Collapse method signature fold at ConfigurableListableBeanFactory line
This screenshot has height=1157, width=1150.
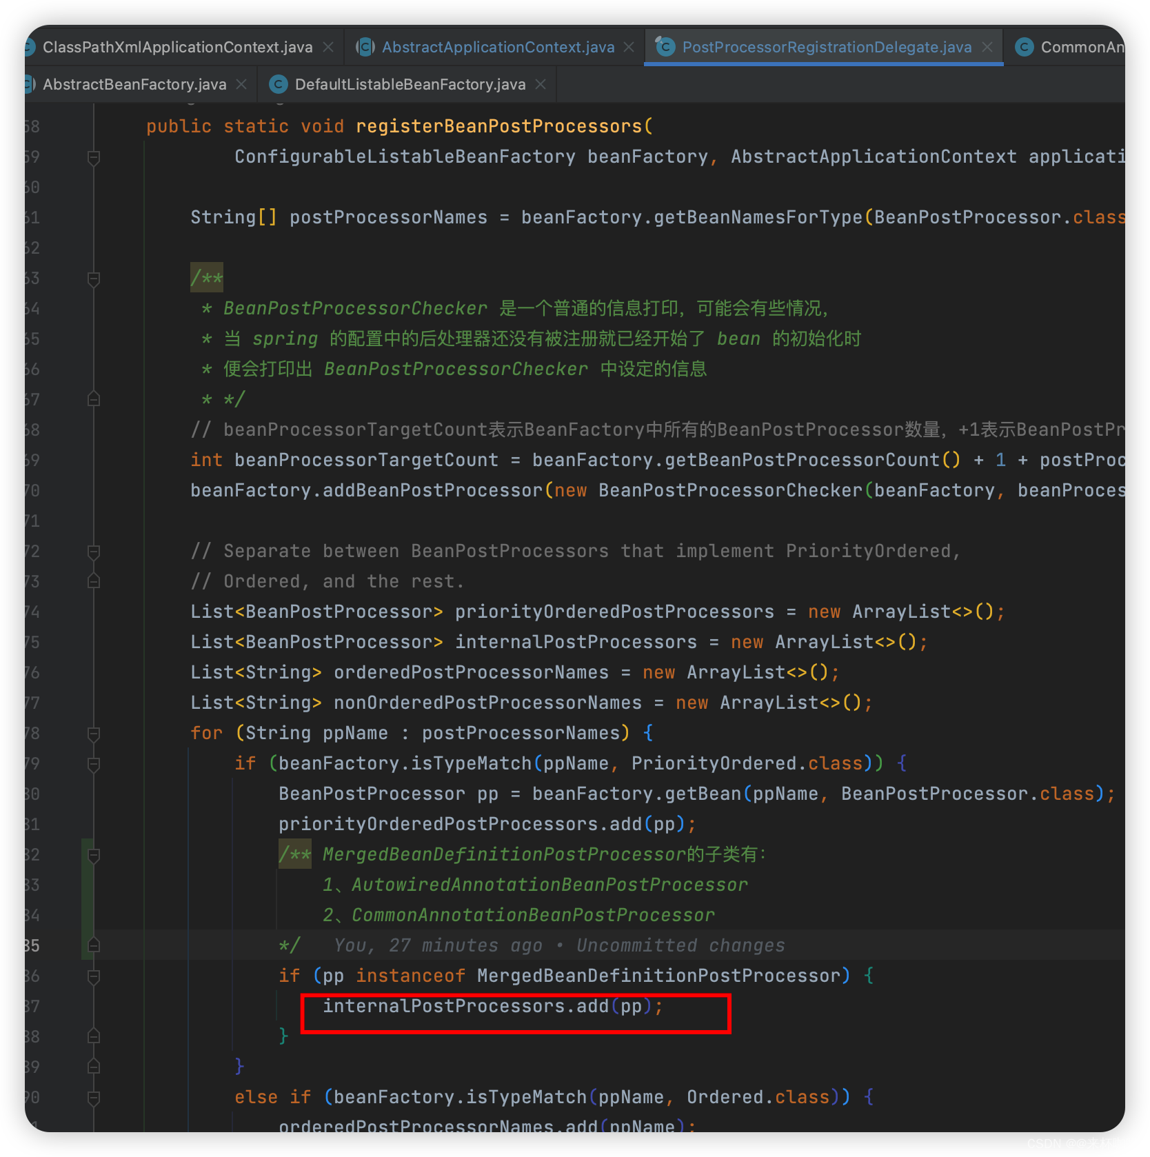(x=94, y=157)
